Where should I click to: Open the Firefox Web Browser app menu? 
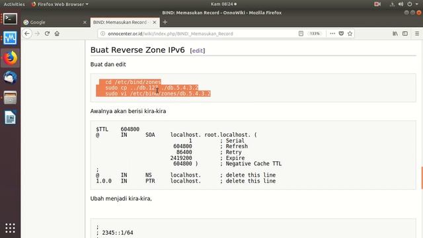(60, 4)
